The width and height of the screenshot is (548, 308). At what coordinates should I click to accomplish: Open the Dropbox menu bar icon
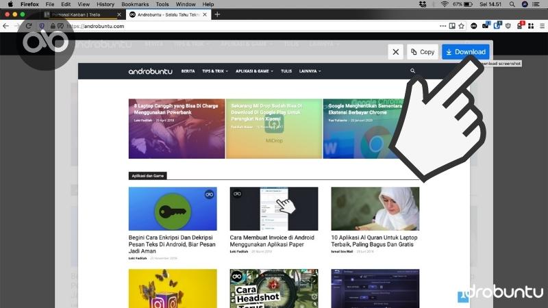[423, 4]
